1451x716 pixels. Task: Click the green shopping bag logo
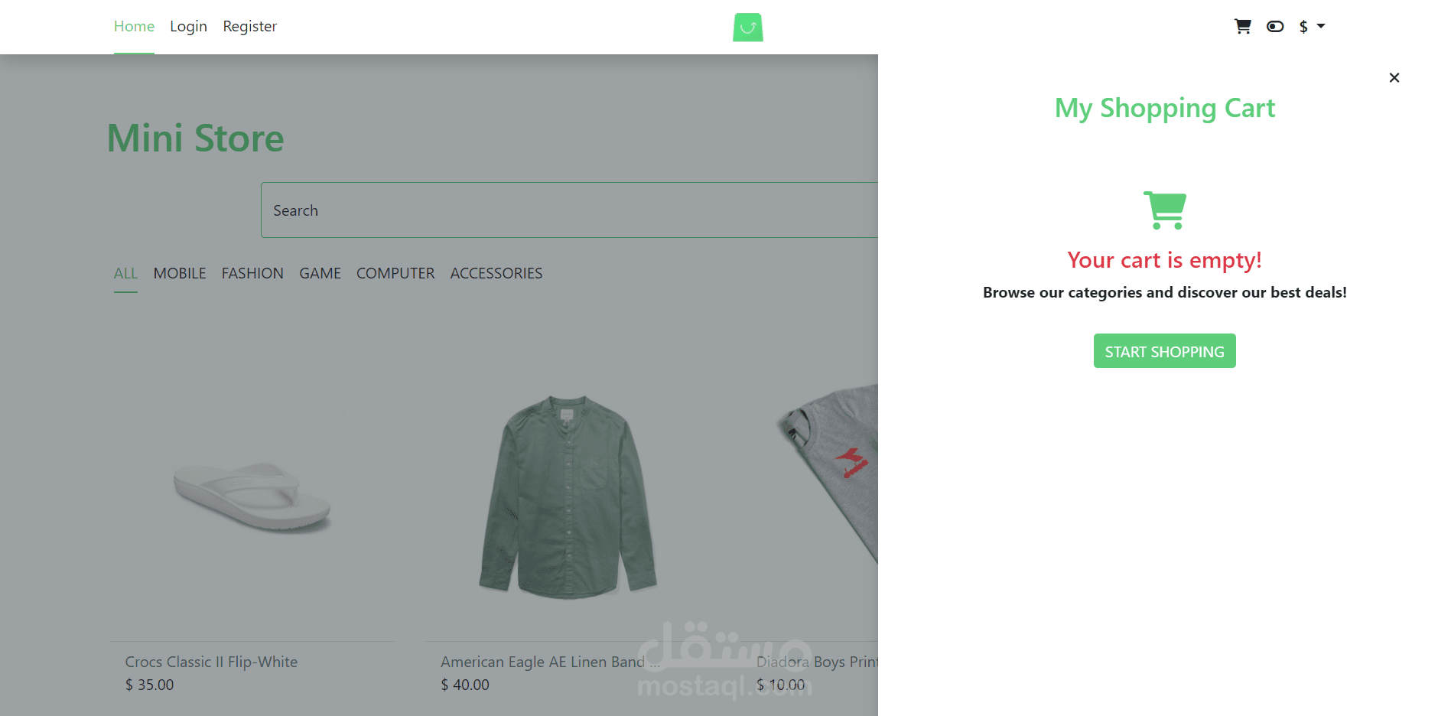[748, 28]
